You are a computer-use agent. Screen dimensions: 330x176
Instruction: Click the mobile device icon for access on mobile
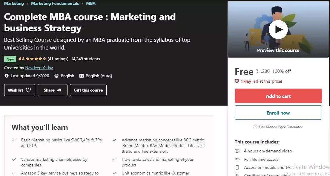pyautogui.click(x=238, y=167)
